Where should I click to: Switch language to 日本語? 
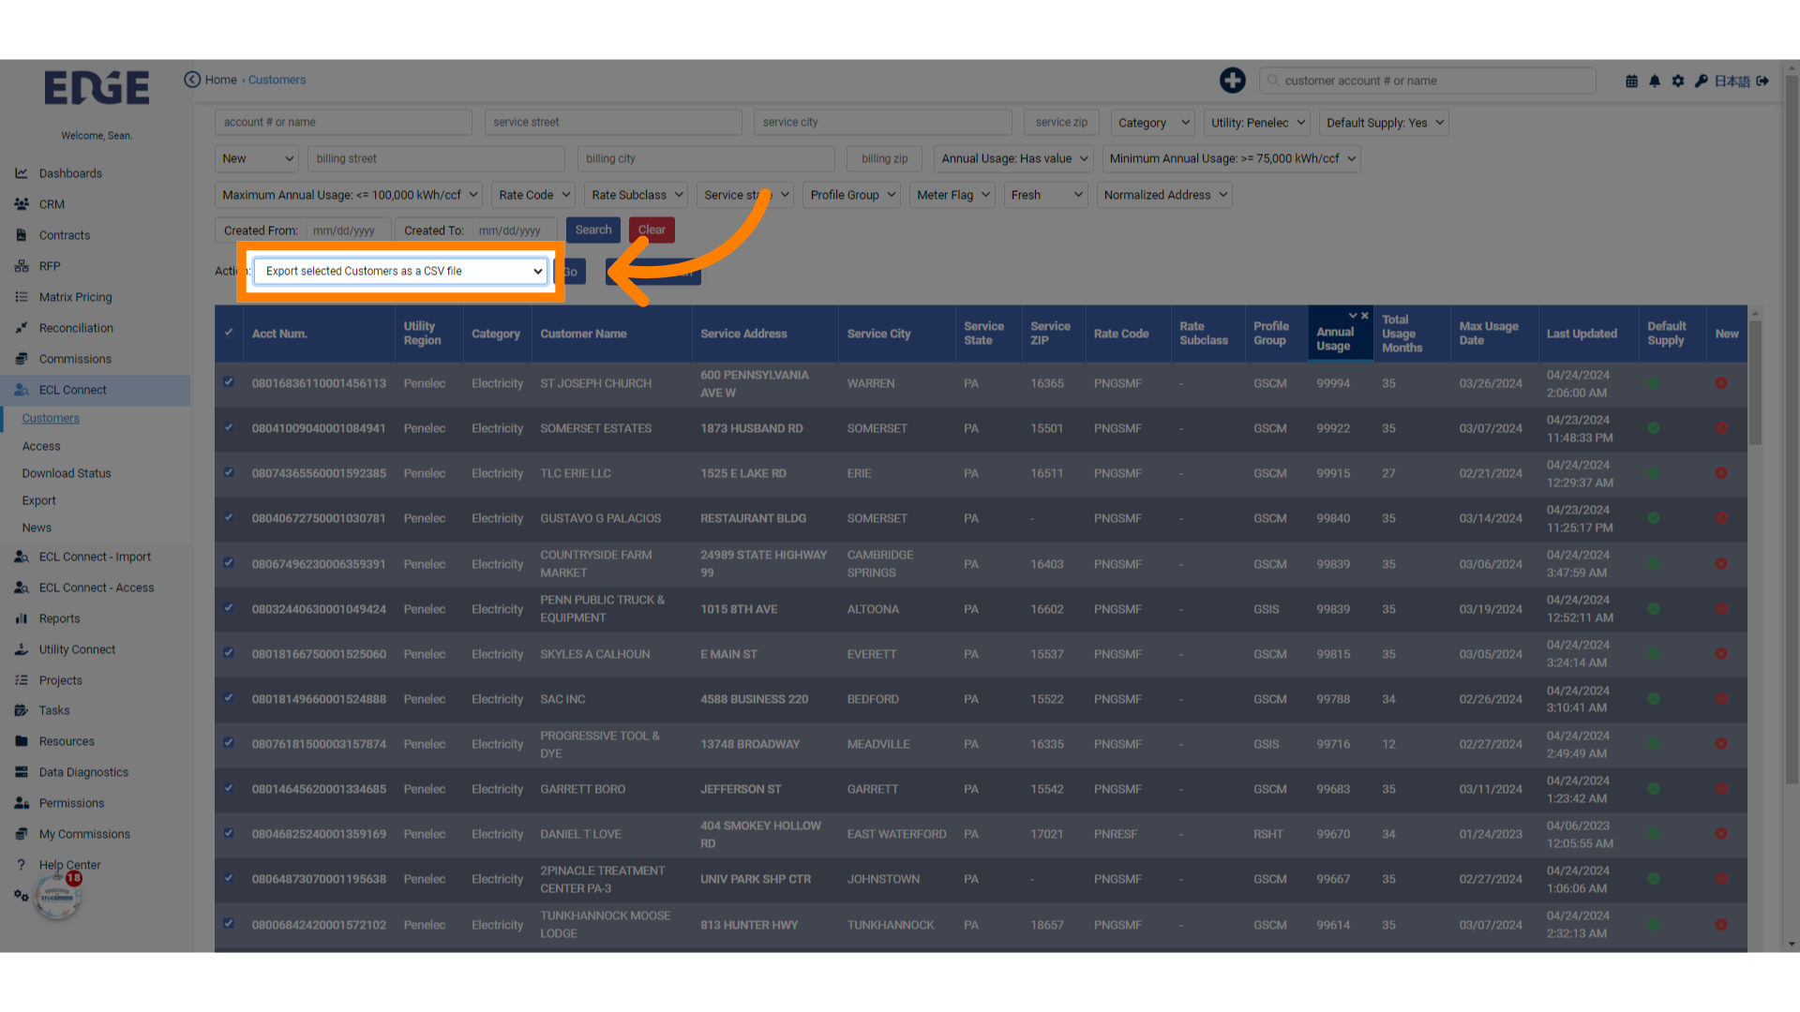[x=1732, y=82]
